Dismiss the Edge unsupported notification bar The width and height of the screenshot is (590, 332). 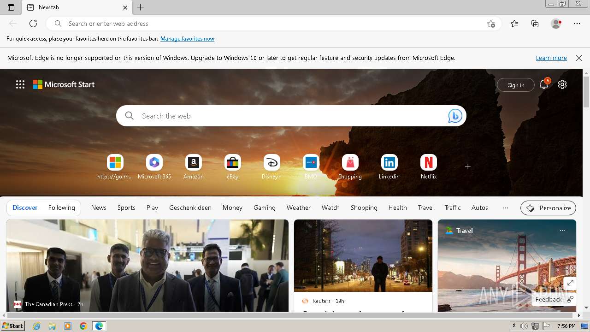pyautogui.click(x=579, y=58)
